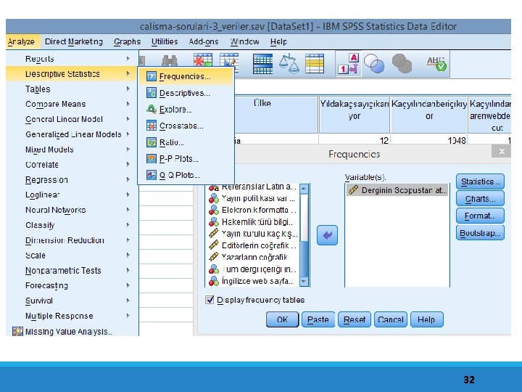Close the Frequencies dialog

coord(502,151)
